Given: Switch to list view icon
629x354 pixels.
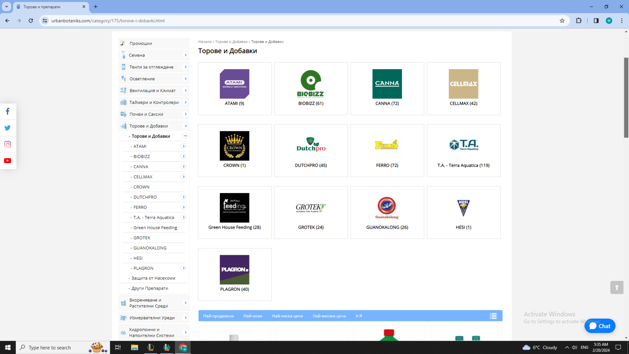Looking at the screenshot, I should click(493, 316).
